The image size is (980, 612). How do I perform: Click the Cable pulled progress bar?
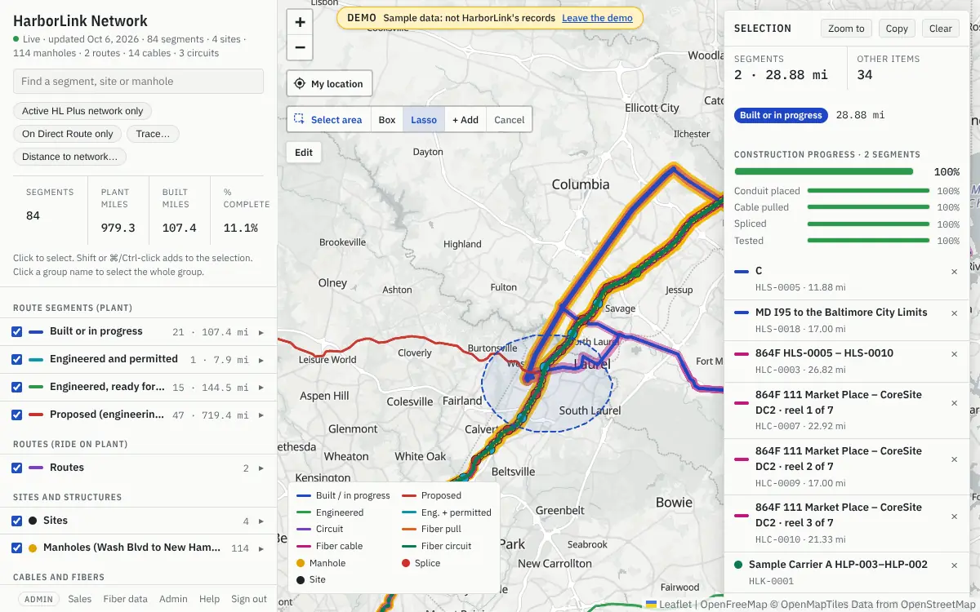(x=868, y=207)
